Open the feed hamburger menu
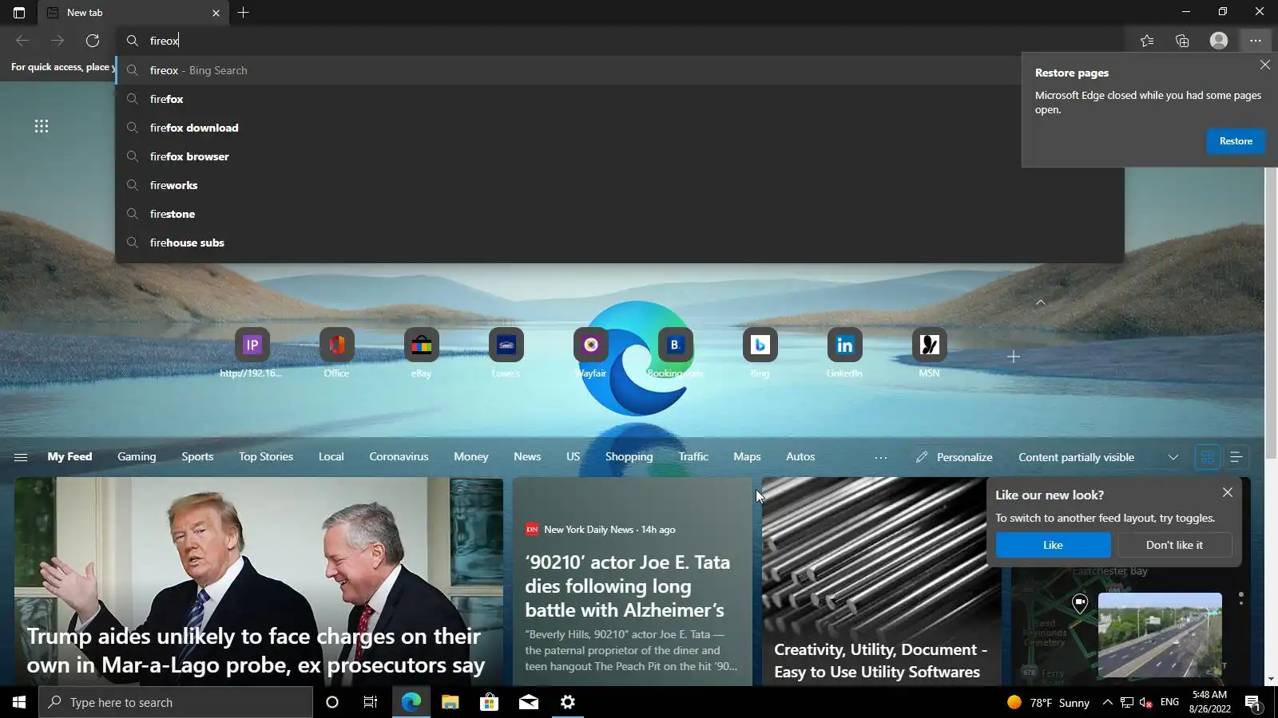The width and height of the screenshot is (1278, 718). [21, 457]
